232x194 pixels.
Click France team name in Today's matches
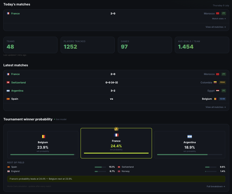point(15,14)
